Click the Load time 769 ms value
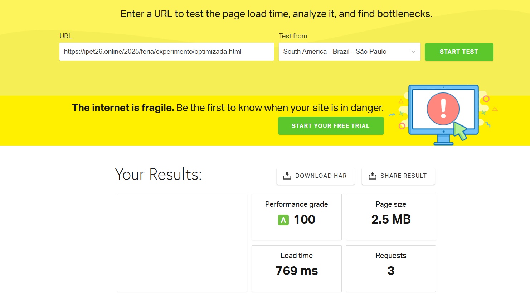This screenshot has width=530, height=305. 297,271
